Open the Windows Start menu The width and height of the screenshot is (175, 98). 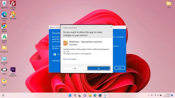pos(70,95)
